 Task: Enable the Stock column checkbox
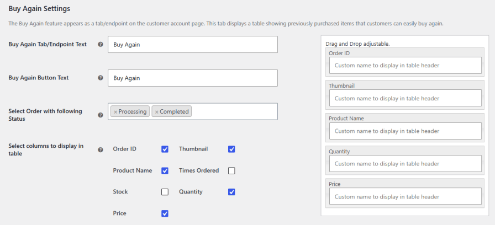165,192
